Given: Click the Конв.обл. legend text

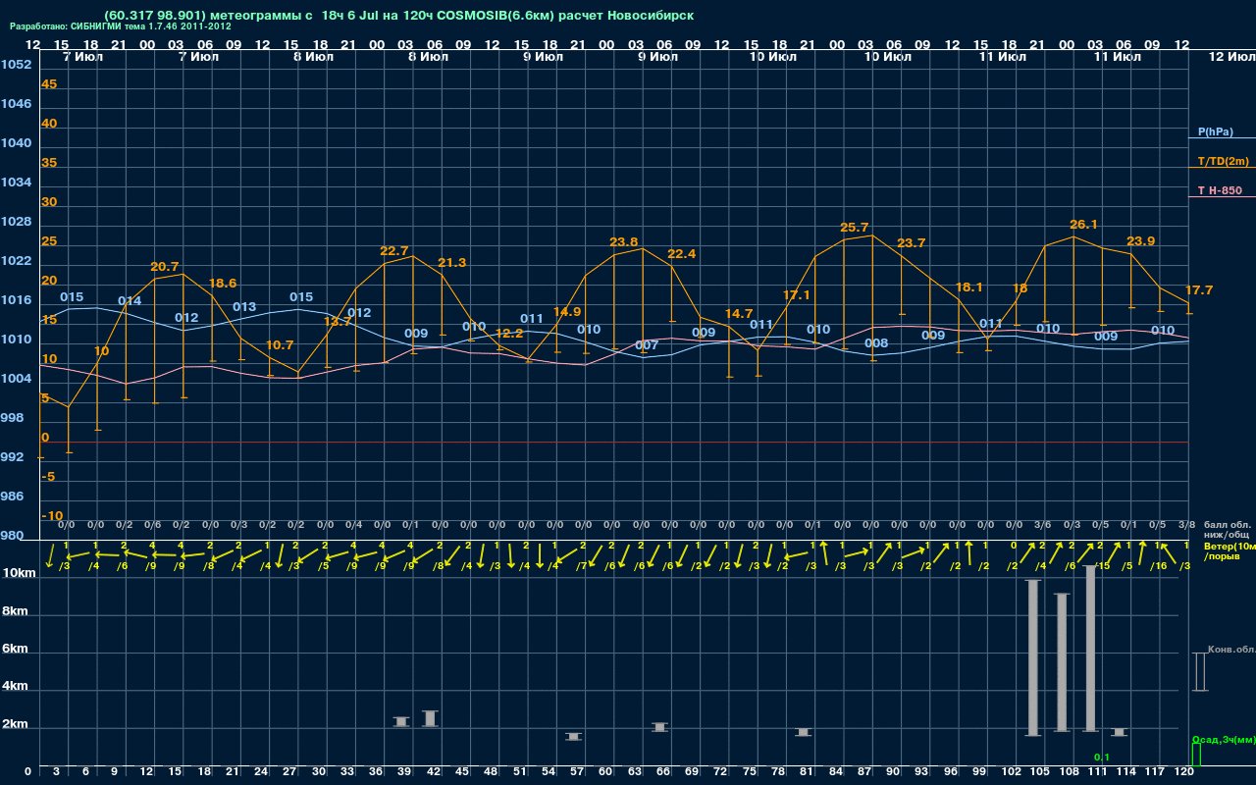Looking at the screenshot, I should pyautogui.click(x=1230, y=650).
